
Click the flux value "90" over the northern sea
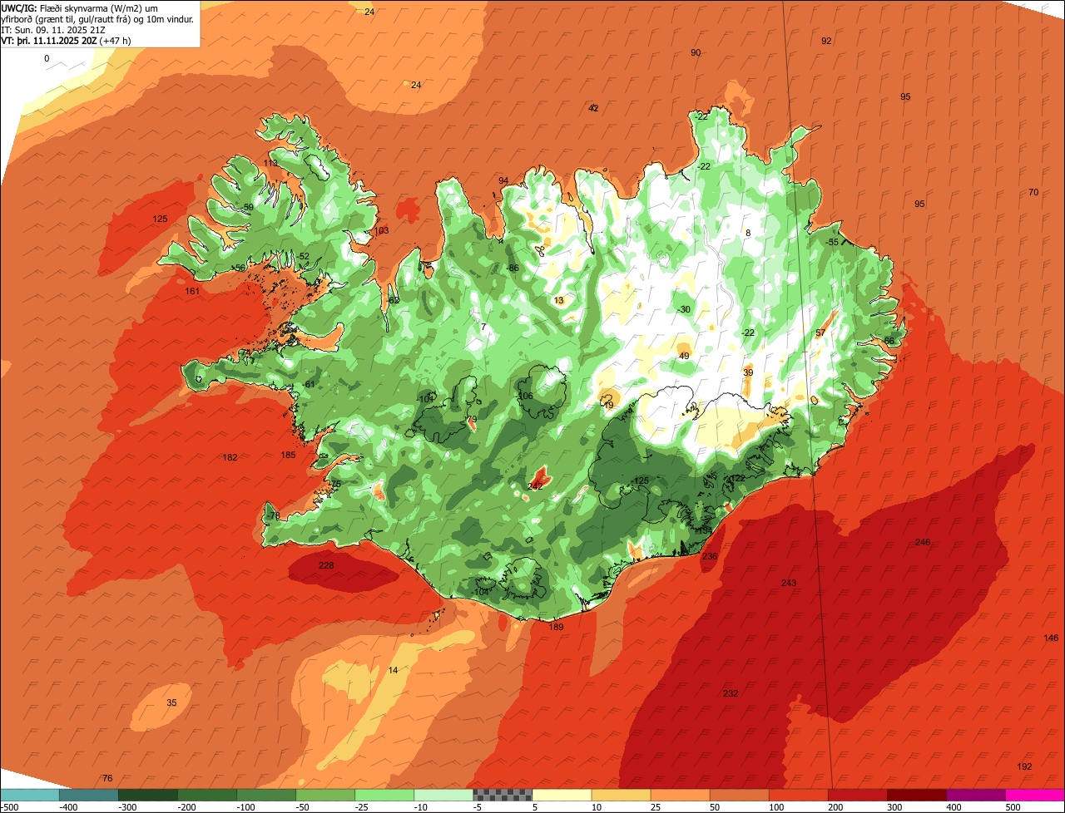(696, 52)
